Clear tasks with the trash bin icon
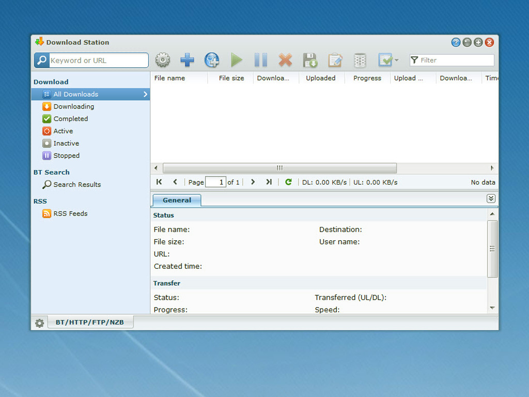Image resolution: width=529 pixels, height=397 pixels. pos(360,60)
